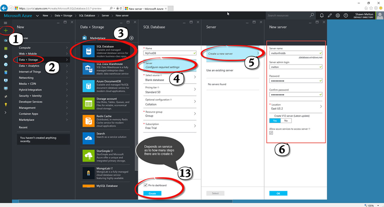Open the green grid icon in sidebar

point(6,48)
